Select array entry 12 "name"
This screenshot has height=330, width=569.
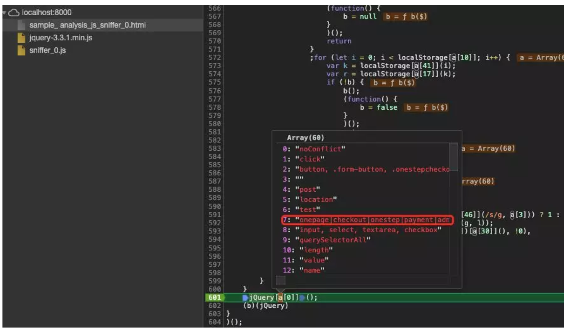pos(303,270)
